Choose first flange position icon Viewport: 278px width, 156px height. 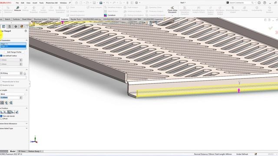click(x=2, y=112)
